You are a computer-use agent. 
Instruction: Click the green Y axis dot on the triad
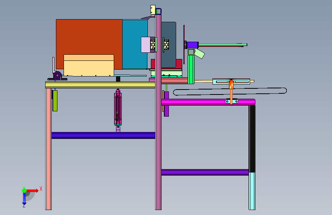pyautogui.click(x=24, y=191)
